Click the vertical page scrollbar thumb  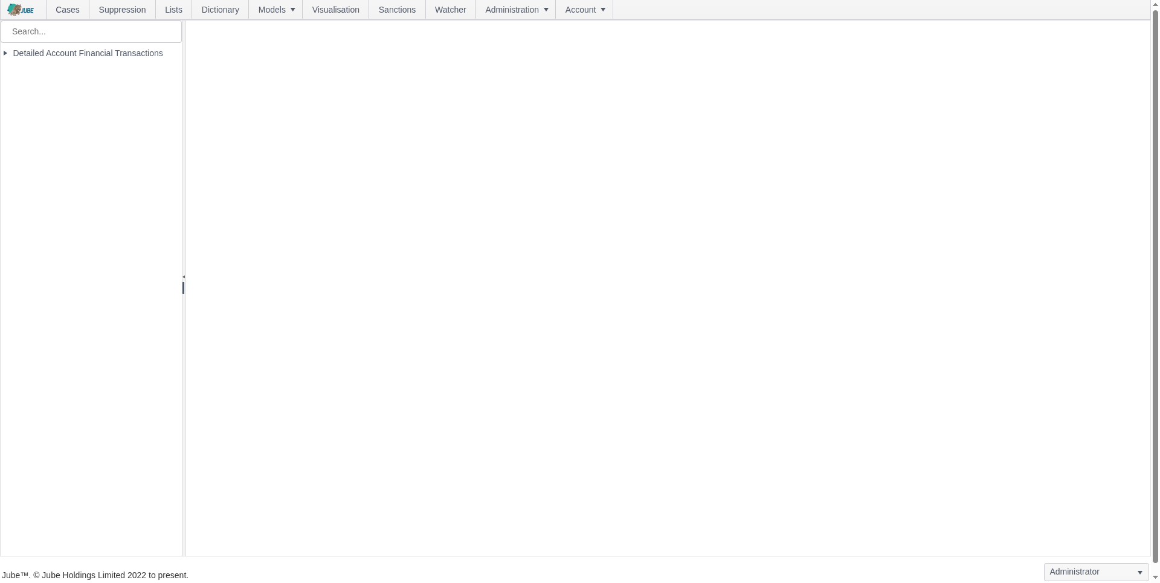coord(1155,284)
